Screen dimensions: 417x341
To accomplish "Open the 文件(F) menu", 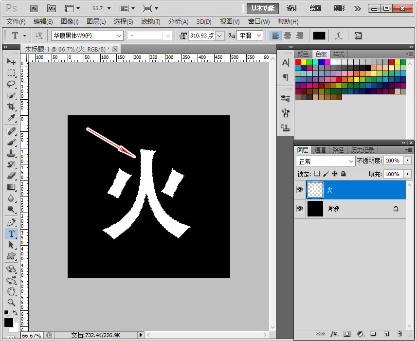I will click(16, 21).
